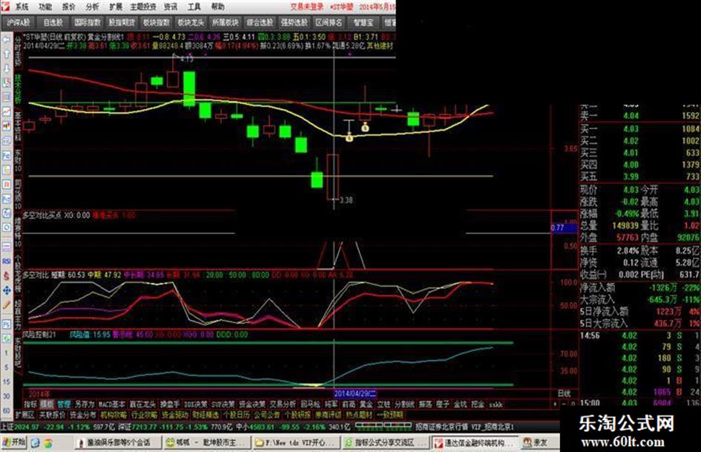Open Internet Explorer from the taskbar quick launch
Image resolution: width=701 pixels, height=452 pixels.
(x=36, y=442)
